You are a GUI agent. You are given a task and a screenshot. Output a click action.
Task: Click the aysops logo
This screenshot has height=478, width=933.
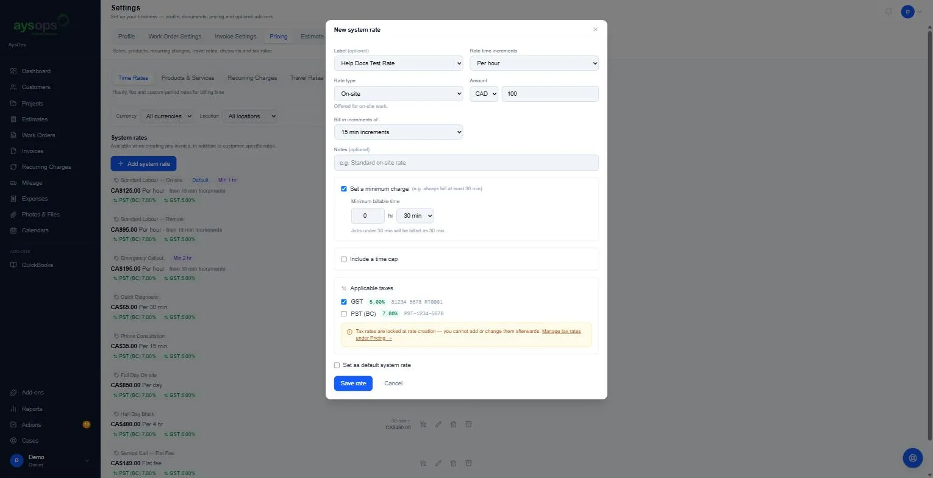[40, 26]
